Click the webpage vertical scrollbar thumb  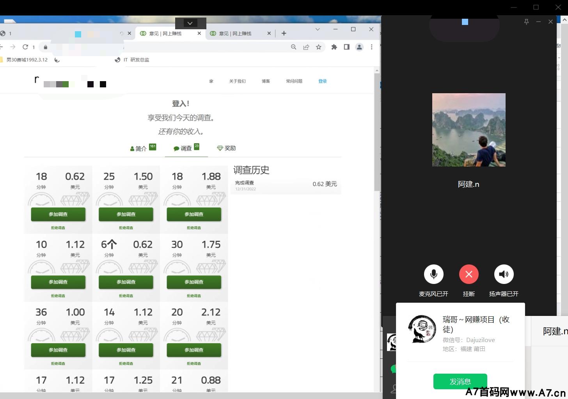376,133
